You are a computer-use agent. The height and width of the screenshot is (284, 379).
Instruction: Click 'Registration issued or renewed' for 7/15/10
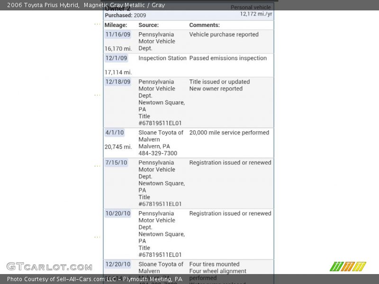pyautogui.click(x=230, y=162)
